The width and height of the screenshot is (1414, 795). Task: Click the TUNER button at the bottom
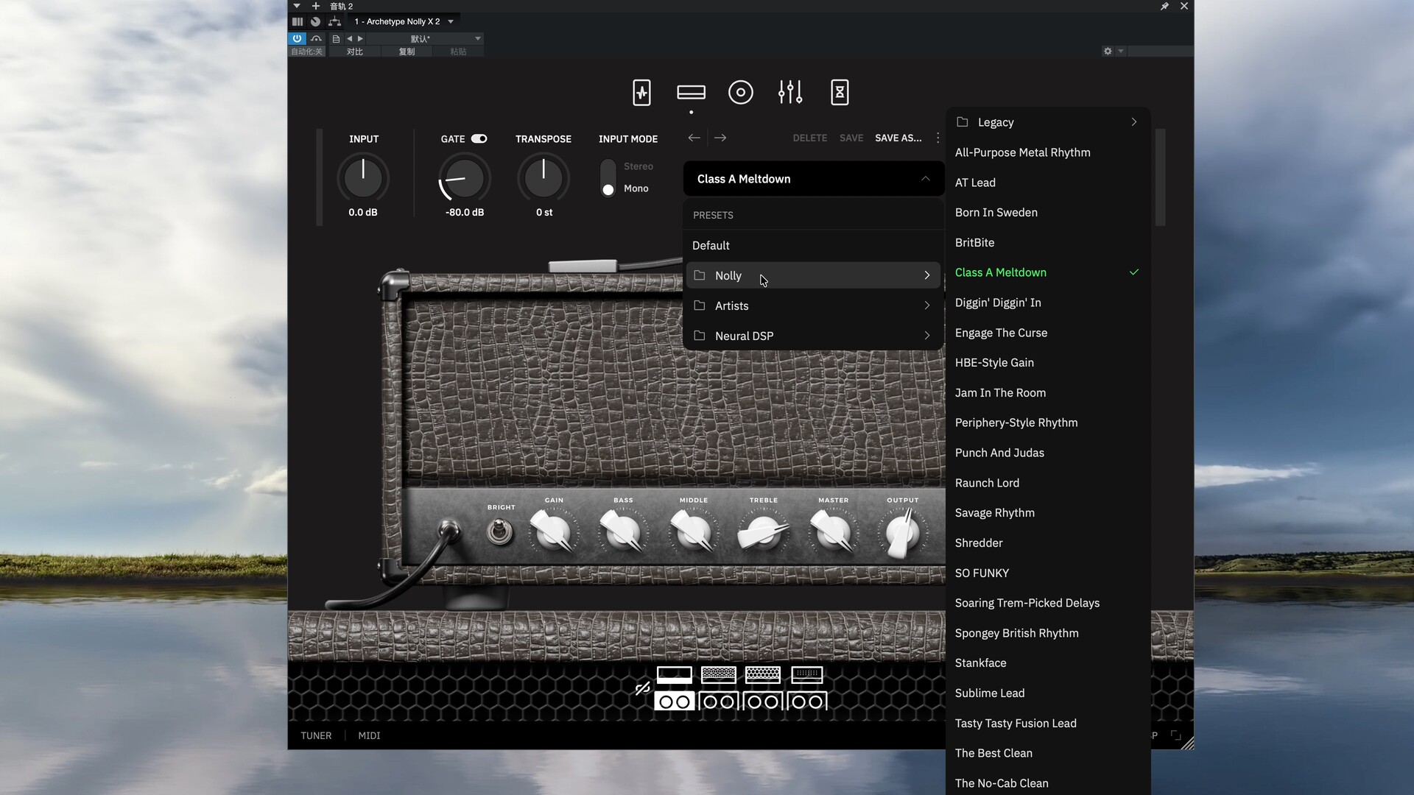pos(316,735)
